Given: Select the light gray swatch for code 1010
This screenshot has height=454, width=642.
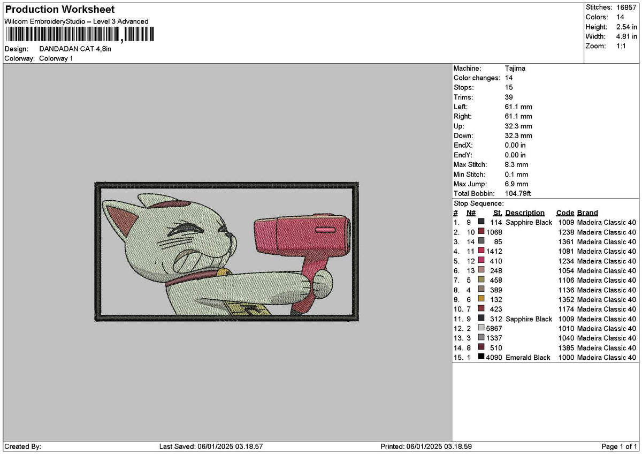Looking at the screenshot, I should point(481,328).
